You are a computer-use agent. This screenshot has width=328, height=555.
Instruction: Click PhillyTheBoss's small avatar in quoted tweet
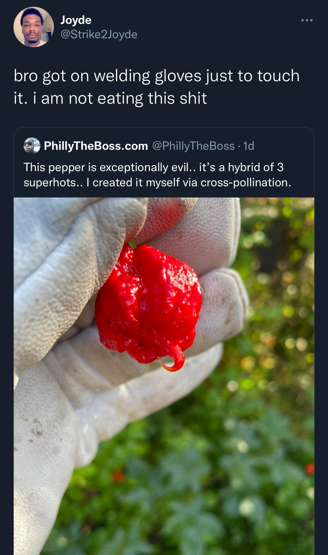(32, 146)
